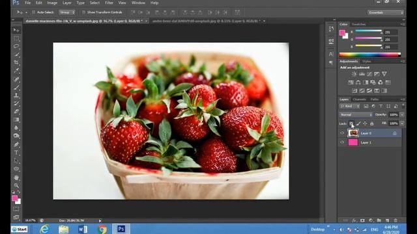This screenshot has width=417, height=234.
Task: Select the Horizontal Type tool
Action: pyautogui.click(x=16, y=153)
